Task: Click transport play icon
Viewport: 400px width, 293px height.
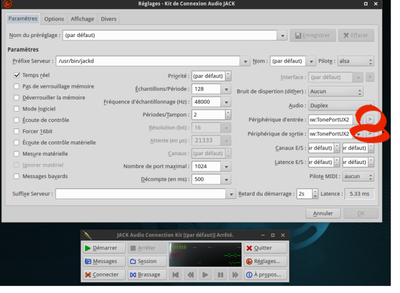Action: (205, 274)
